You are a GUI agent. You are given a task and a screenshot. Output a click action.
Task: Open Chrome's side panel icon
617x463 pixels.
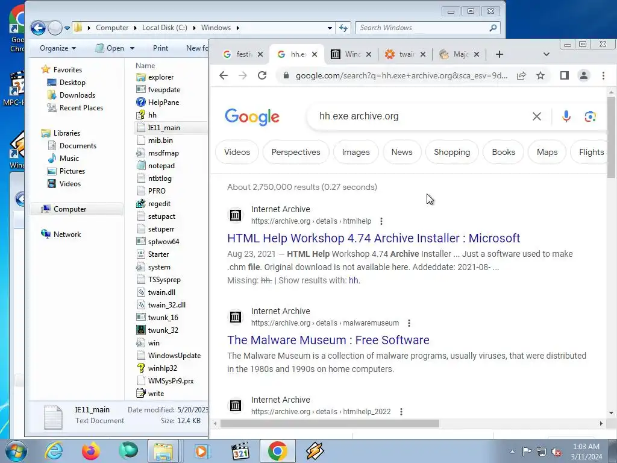[x=564, y=75]
